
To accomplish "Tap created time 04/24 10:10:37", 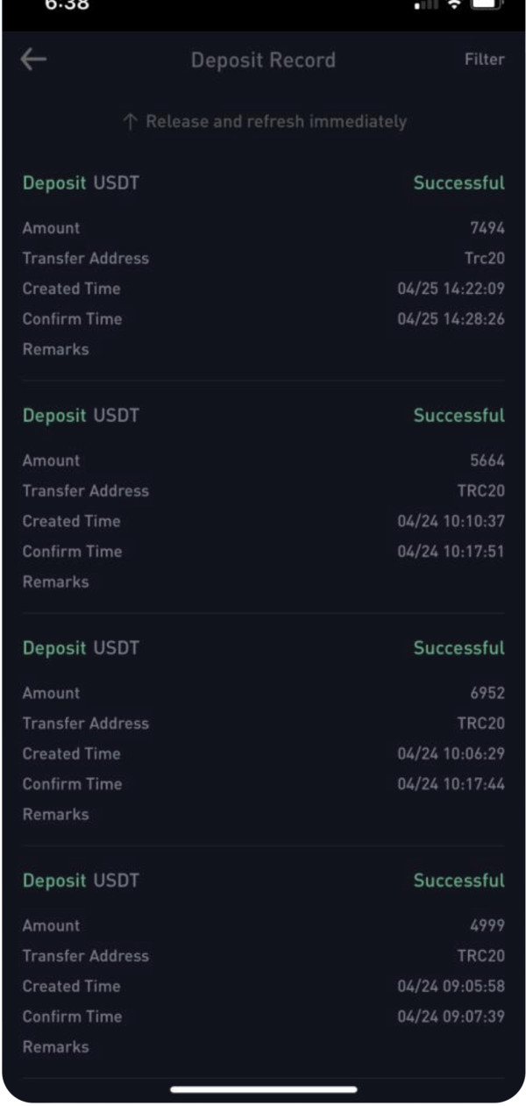I will [x=451, y=521].
